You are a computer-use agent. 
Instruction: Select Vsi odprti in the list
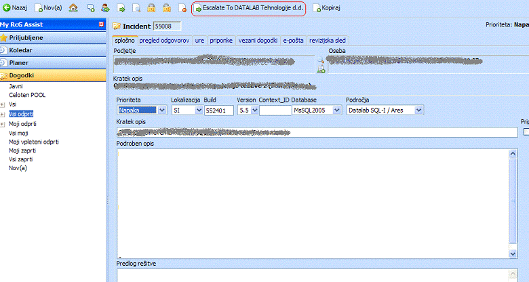click(21, 115)
